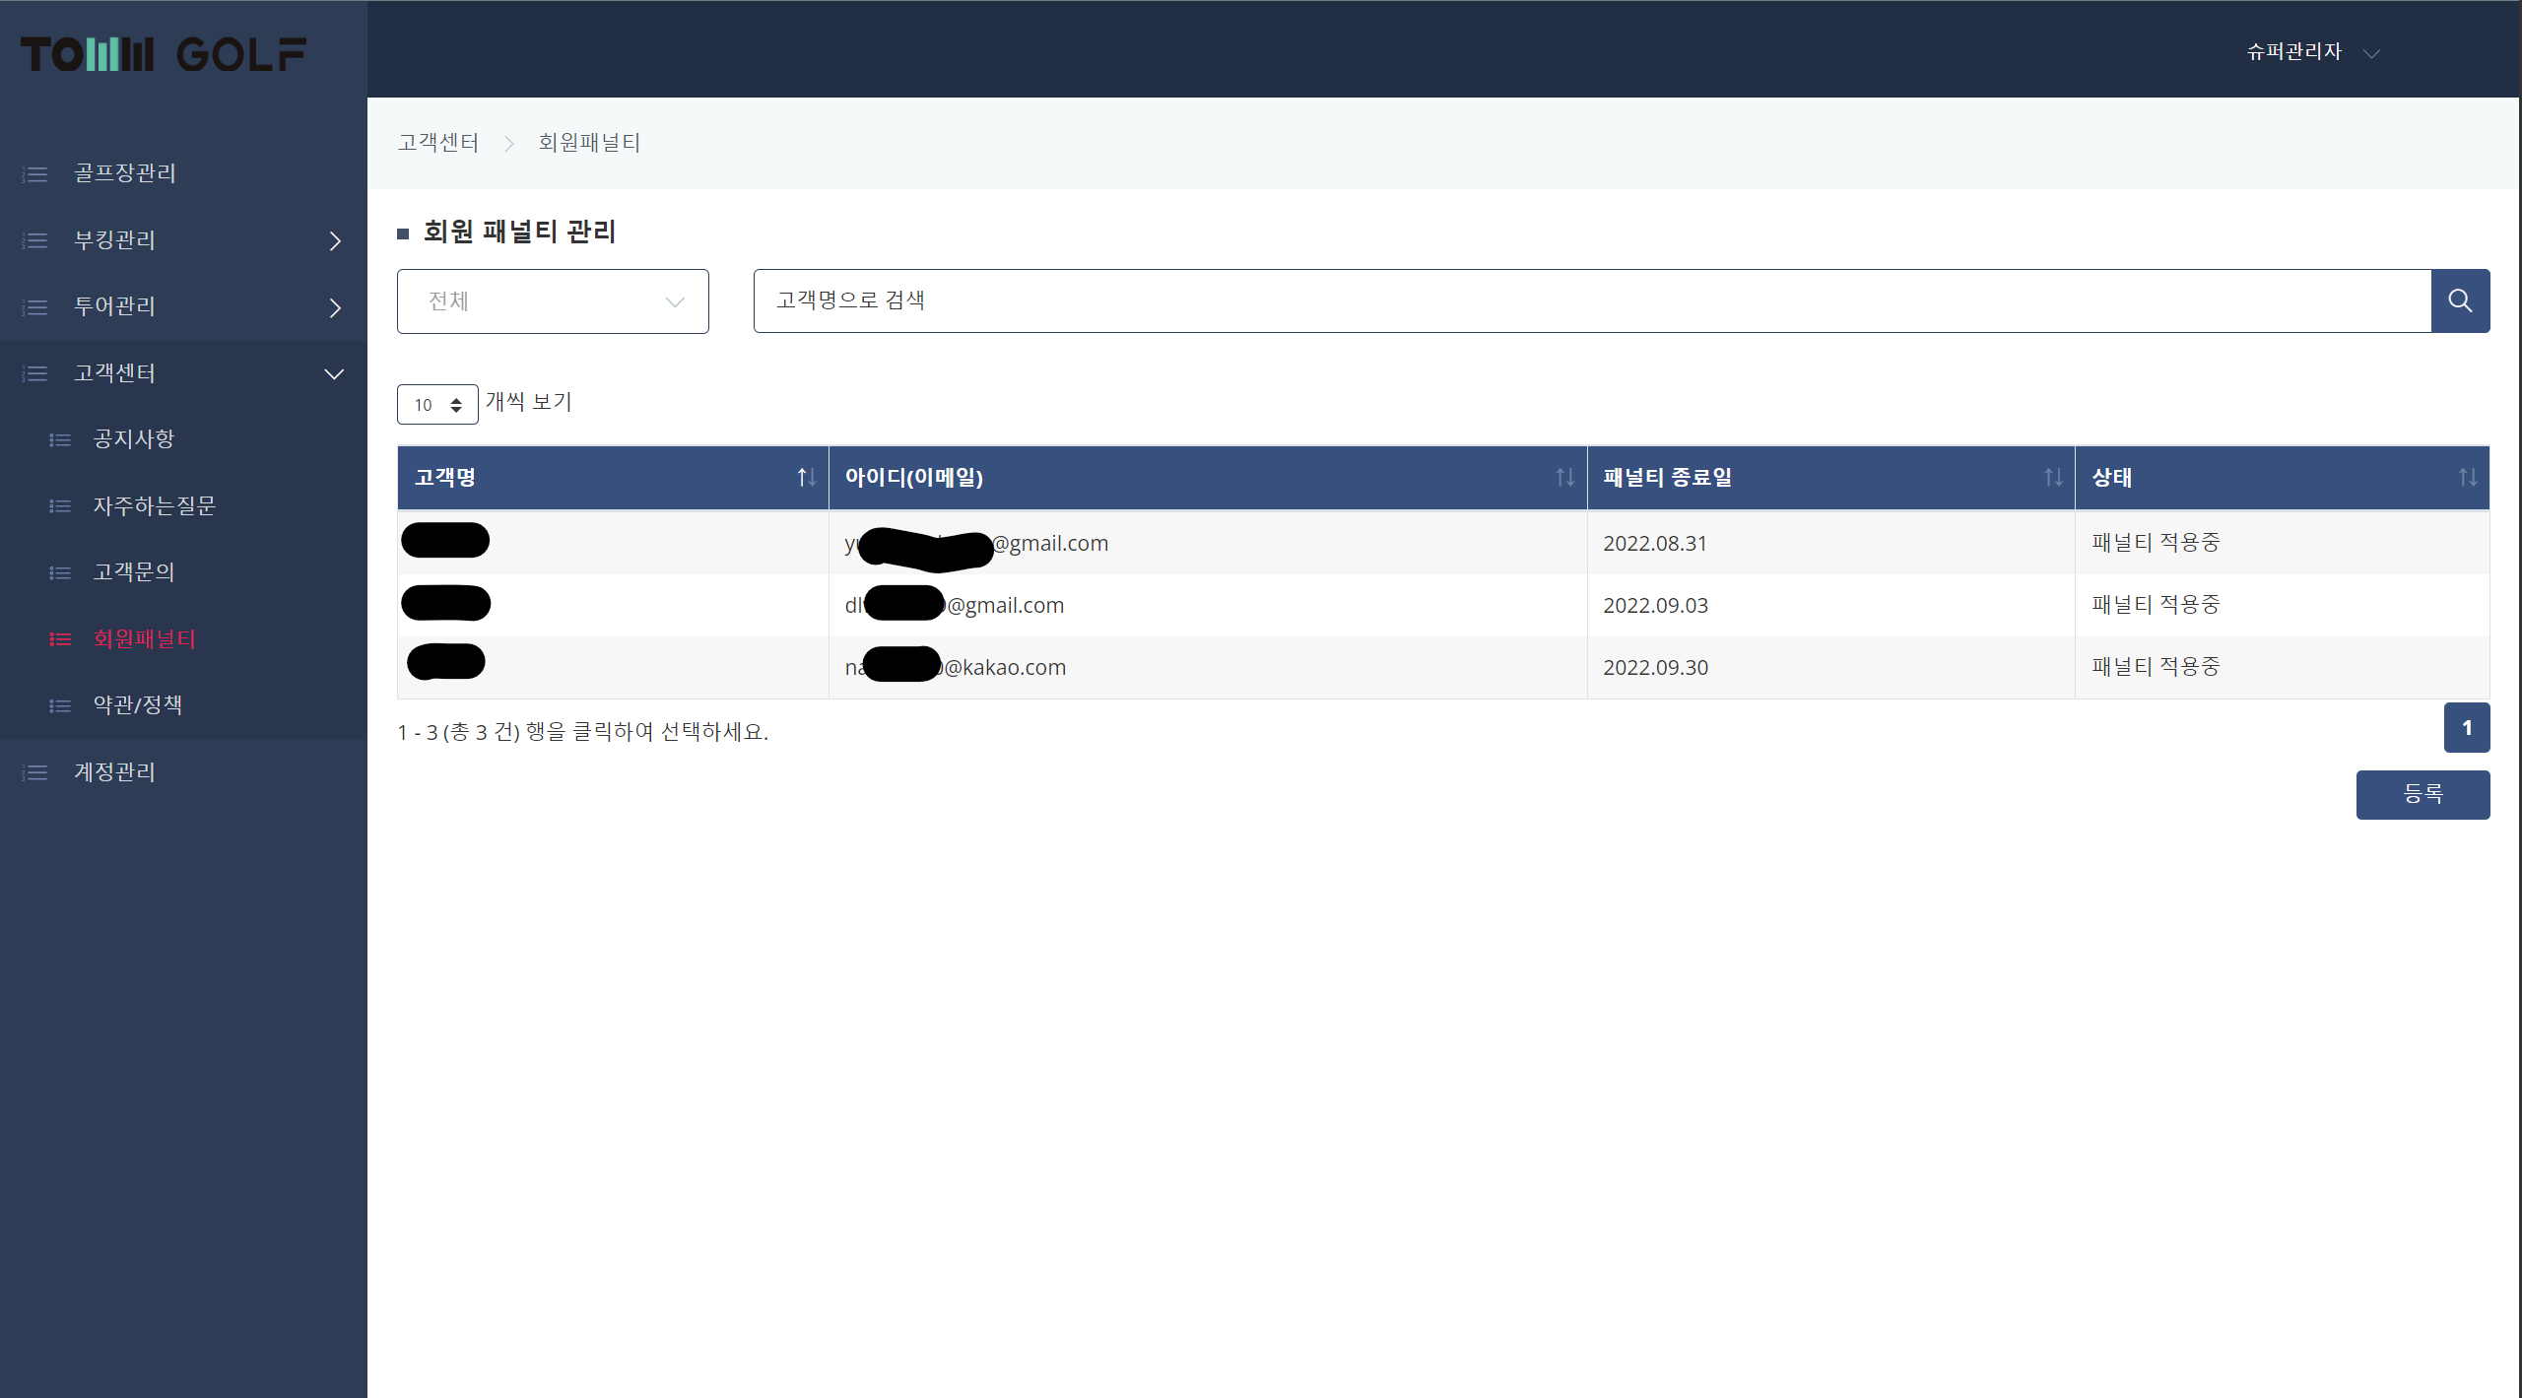Click list icon beside 골프장관리
Image resolution: width=2522 pixels, height=1398 pixels.
coord(35,174)
